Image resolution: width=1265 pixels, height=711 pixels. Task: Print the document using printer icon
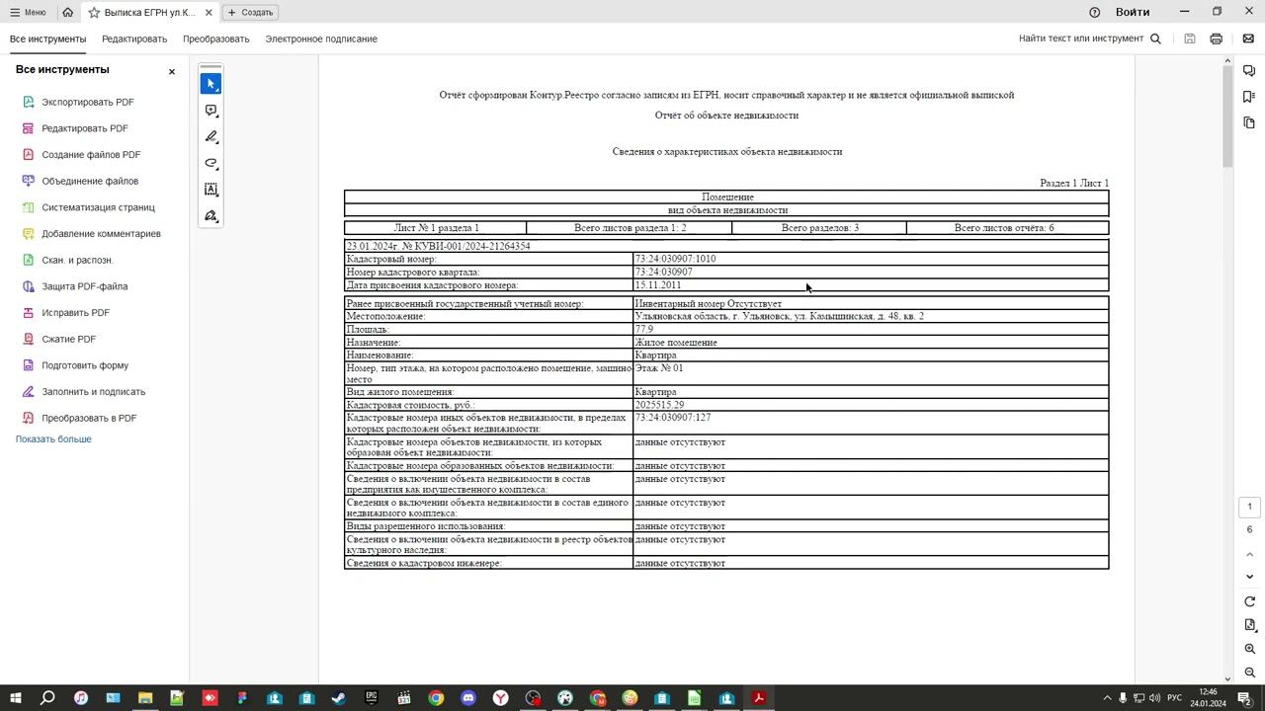point(1217,39)
